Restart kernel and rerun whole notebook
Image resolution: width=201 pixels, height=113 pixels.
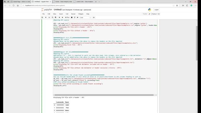pos(78,18)
